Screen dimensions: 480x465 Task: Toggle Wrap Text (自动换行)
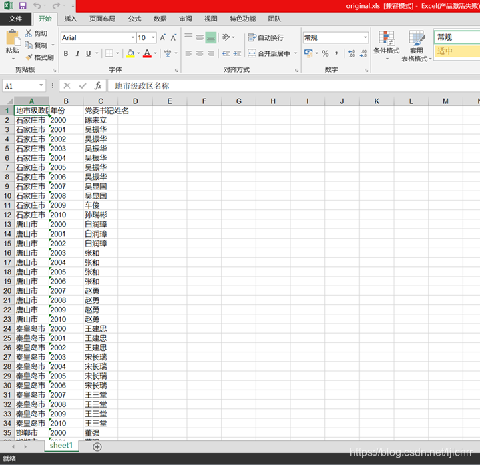[x=266, y=37]
